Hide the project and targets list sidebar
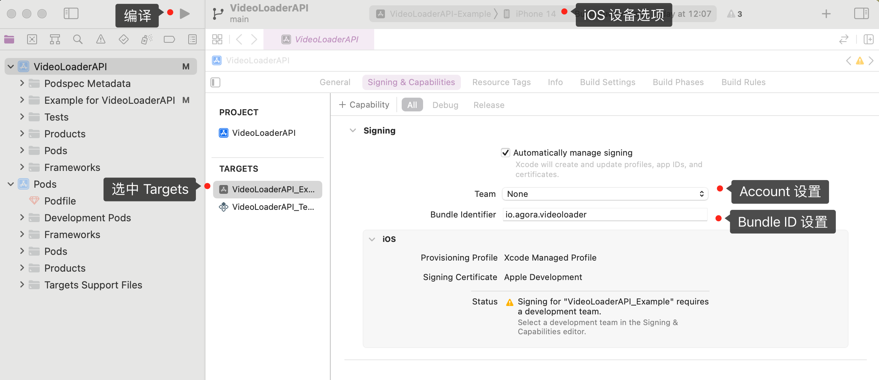 215,82
